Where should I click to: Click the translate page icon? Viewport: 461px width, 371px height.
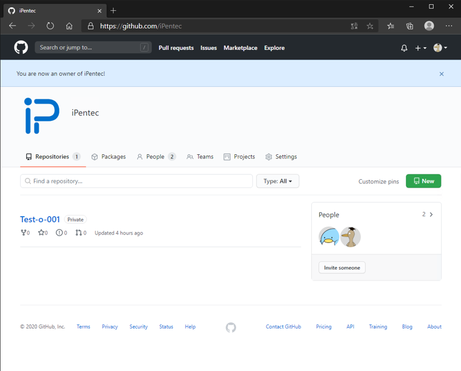click(x=354, y=26)
